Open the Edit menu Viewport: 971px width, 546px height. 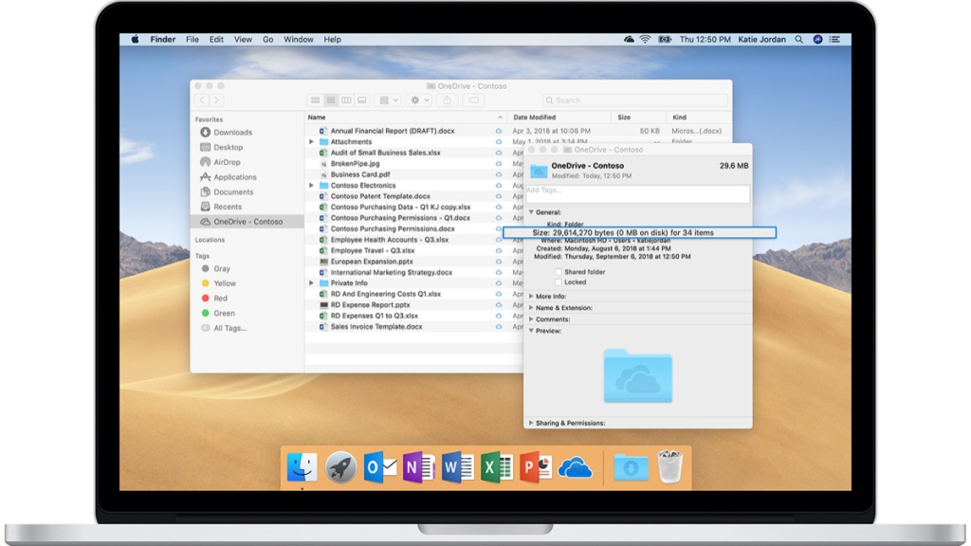(216, 39)
